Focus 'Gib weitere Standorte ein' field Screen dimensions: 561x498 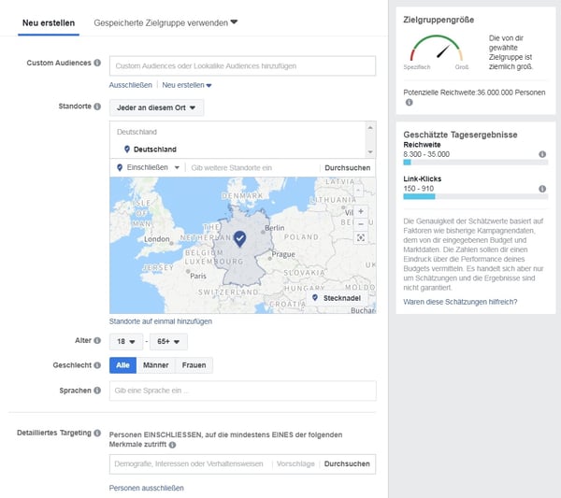point(252,167)
